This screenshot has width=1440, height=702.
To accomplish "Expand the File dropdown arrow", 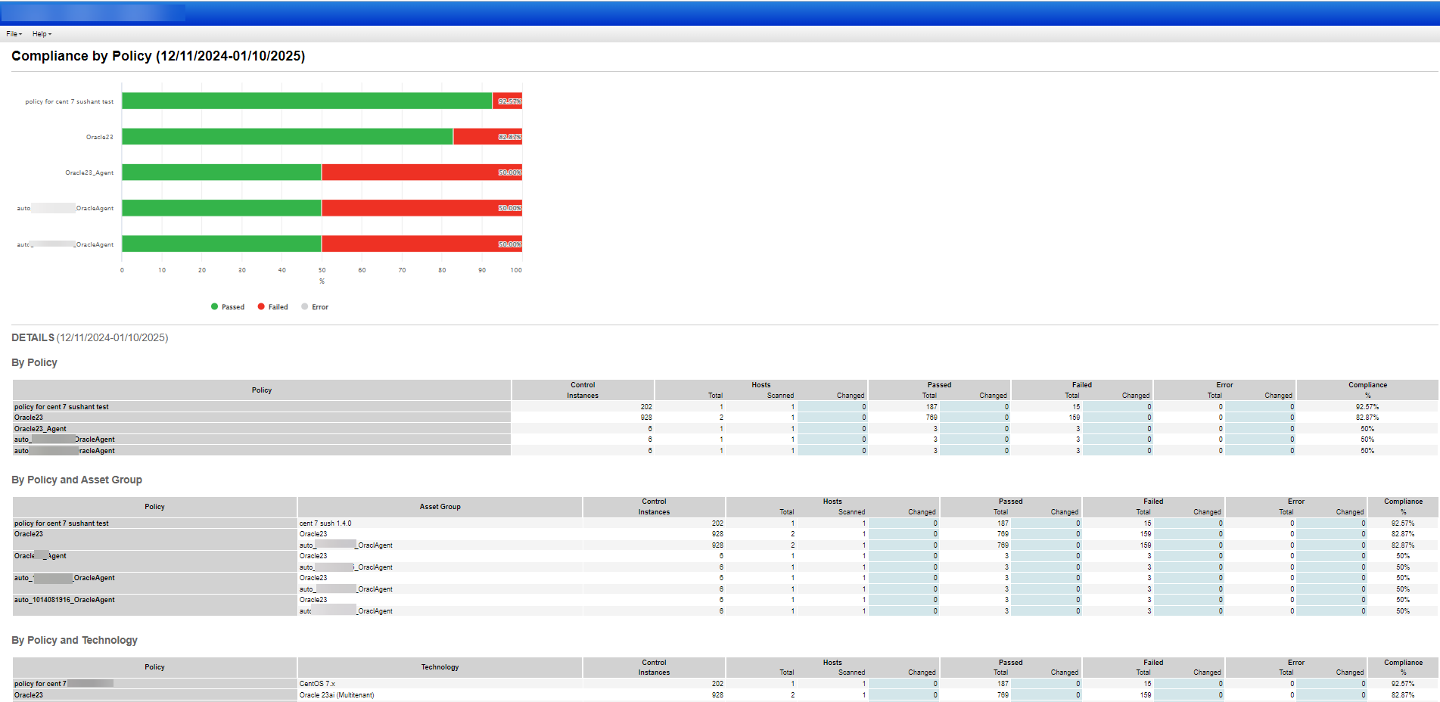I will [x=21, y=33].
